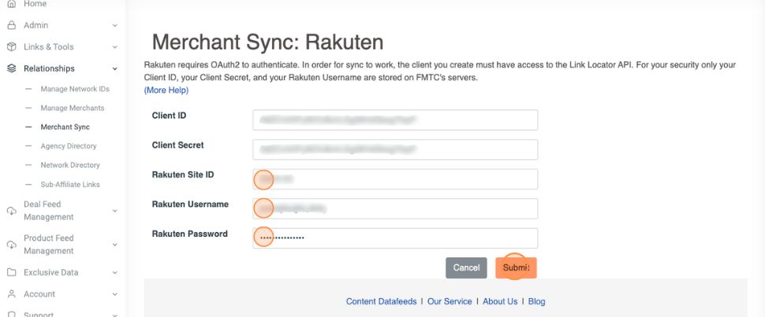Expand the Exclusive Data chevron
Screen dimensions: 765x317
coord(114,272)
